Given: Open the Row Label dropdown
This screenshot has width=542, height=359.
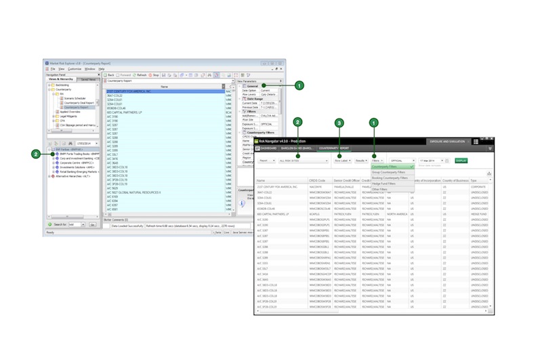Looking at the screenshot, I should 343,161.
